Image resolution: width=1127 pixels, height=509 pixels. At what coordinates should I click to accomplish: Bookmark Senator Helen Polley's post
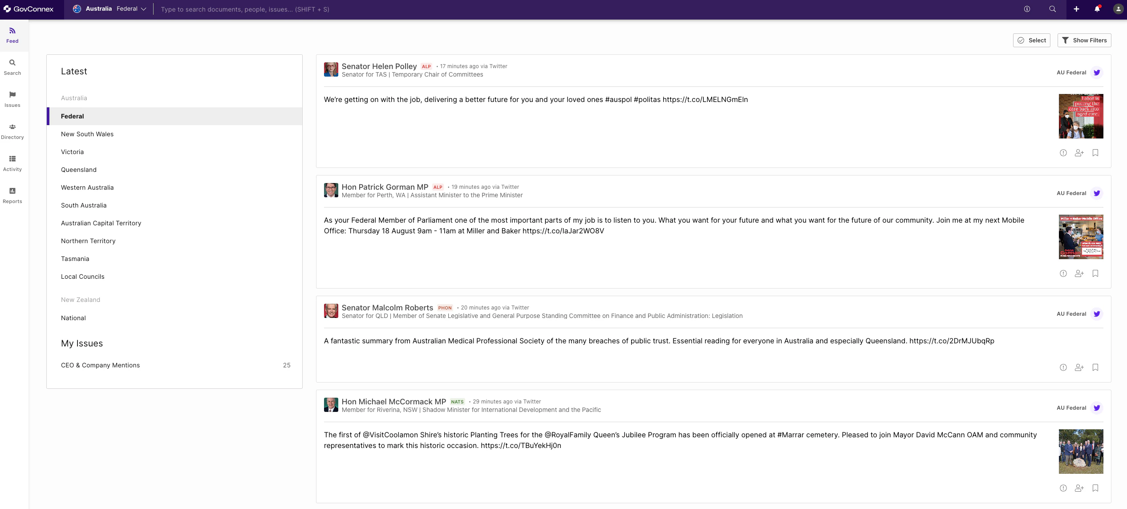pyautogui.click(x=1095, y=153)
